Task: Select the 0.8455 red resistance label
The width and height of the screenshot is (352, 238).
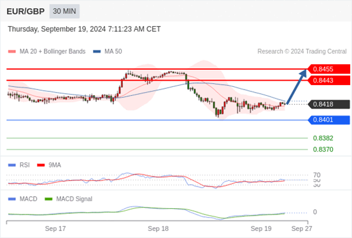Action: 328,69
